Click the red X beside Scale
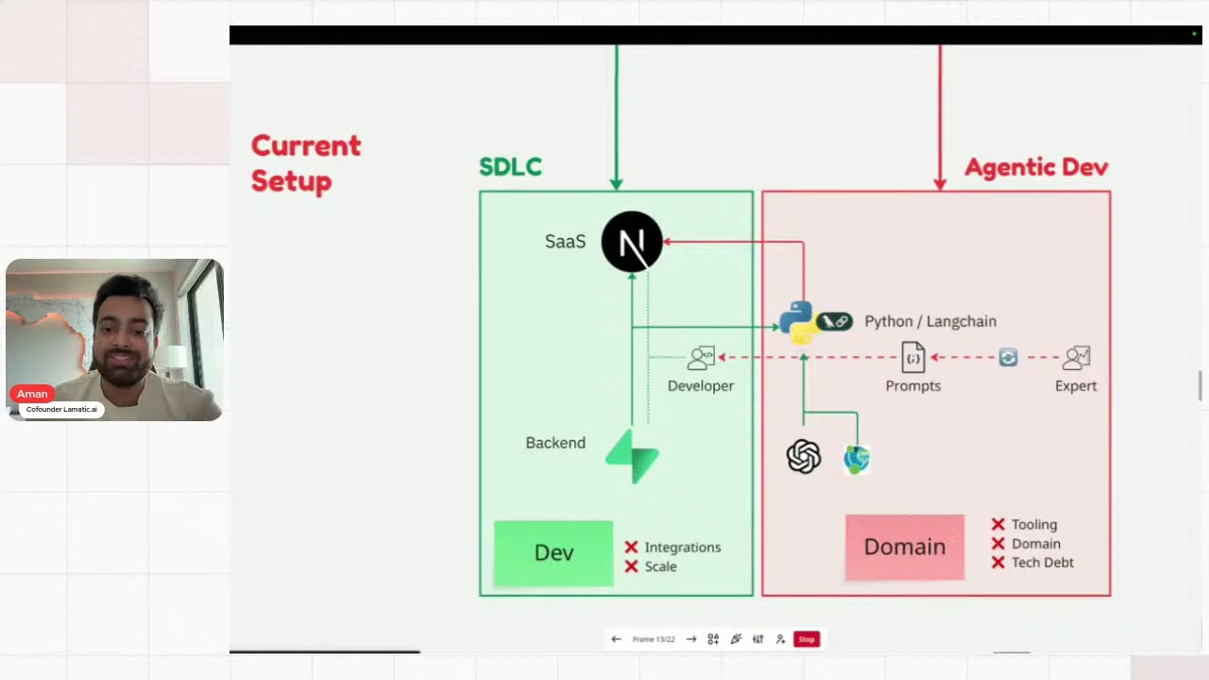Screen dimensions: 1209x680 click(x=632, y=567)
